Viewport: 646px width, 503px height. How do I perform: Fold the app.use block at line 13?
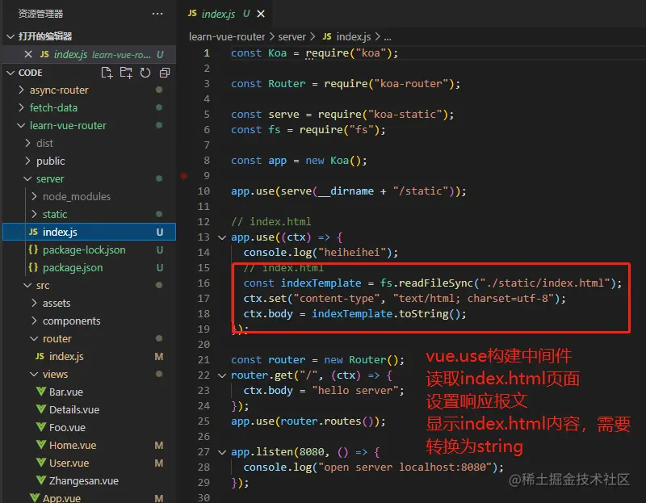[222, 237]
